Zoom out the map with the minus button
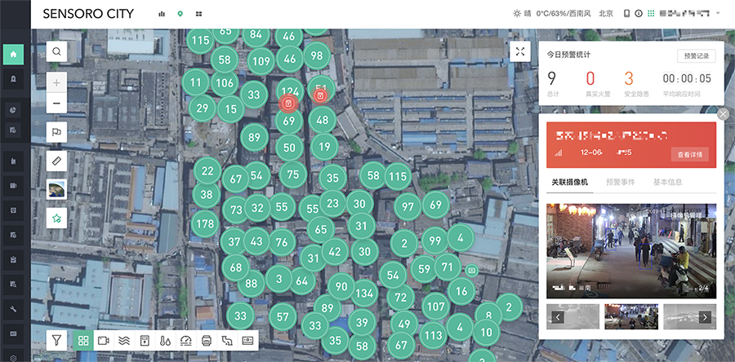This screenshot has width=735, height=362. [x=56, y=103]
